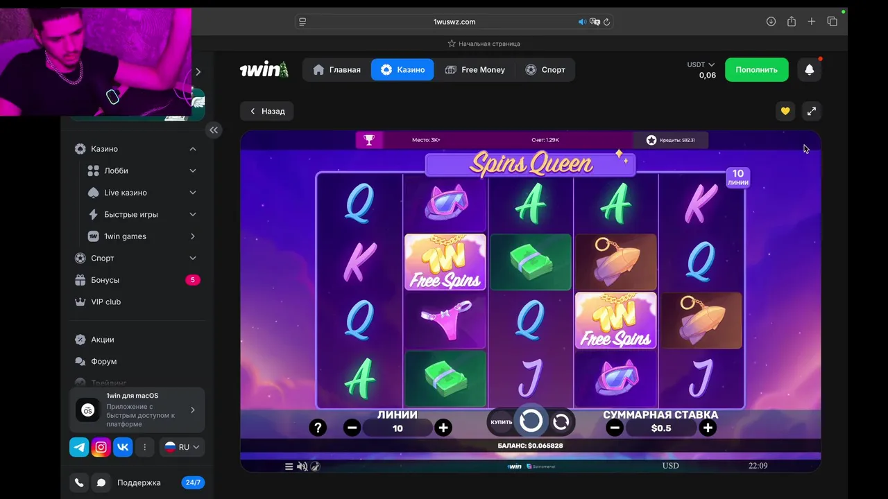Toggle autoplay spin button
Viewport: 888px width, 499px height.
[x=561, y=421]
